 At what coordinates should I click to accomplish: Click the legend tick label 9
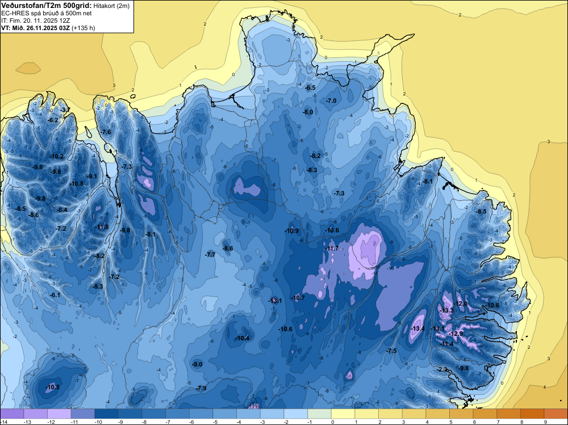(545, 422)
